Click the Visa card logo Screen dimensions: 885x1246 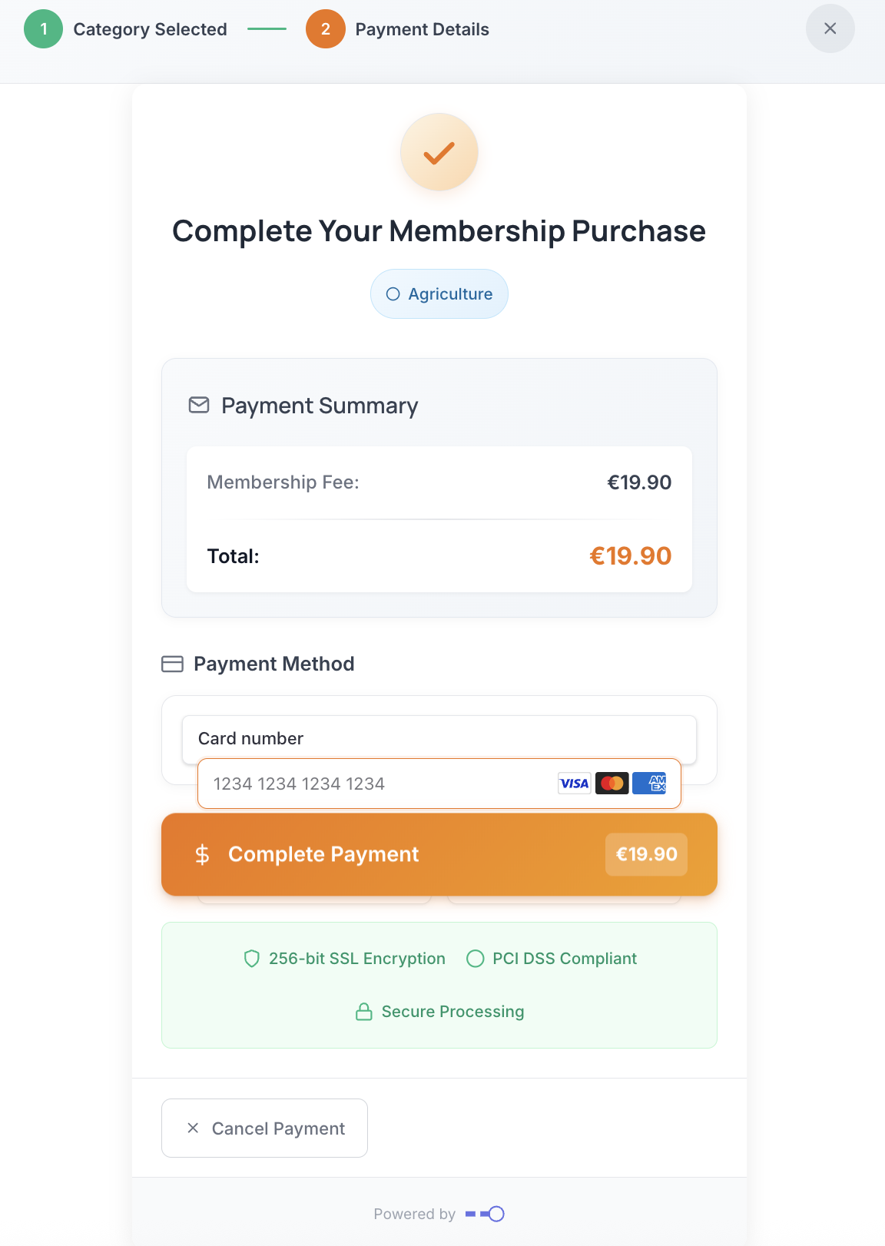[x=574, y=784]
